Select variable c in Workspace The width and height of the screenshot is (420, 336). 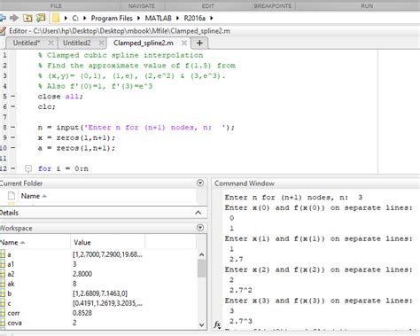click(9, 303)
